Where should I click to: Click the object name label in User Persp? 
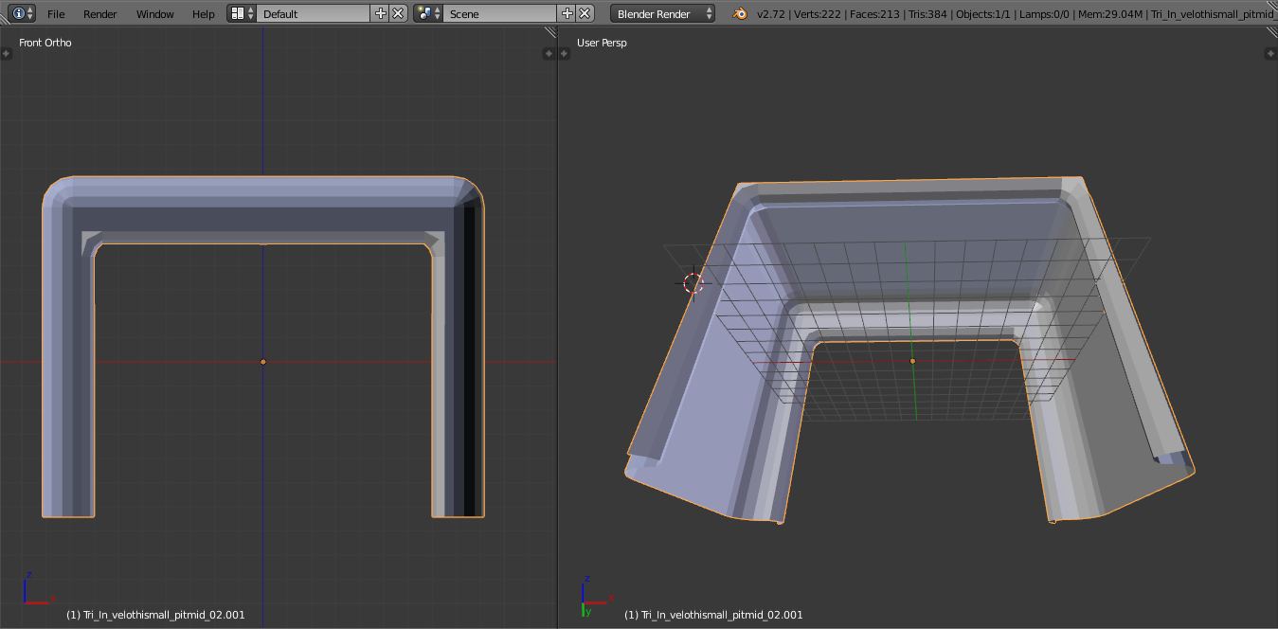(713, 615)
